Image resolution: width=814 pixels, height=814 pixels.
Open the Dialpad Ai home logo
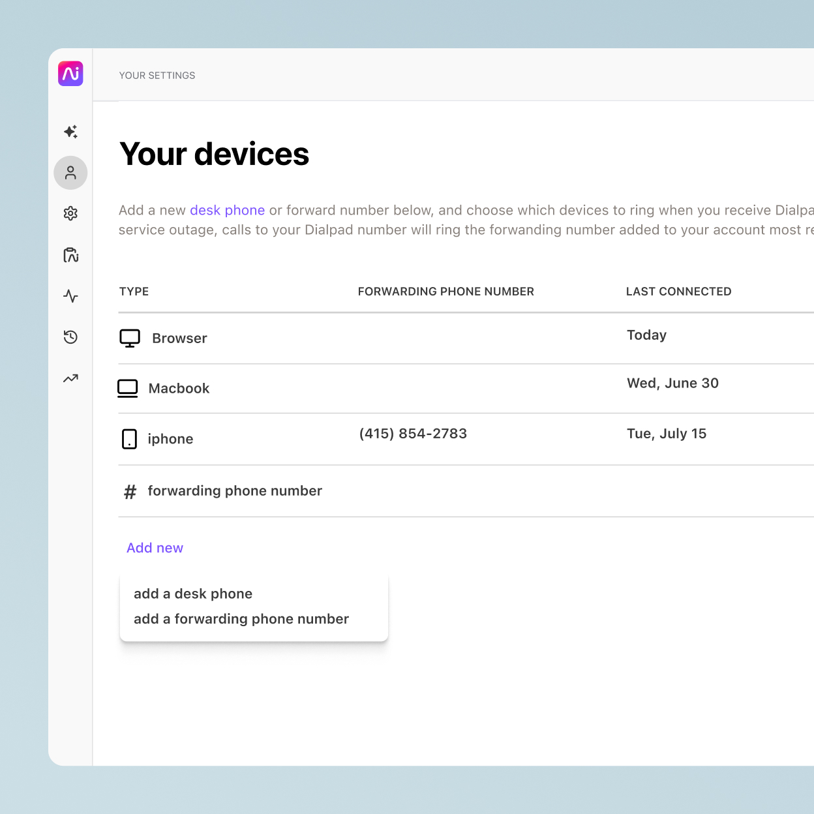coord(70,74)
